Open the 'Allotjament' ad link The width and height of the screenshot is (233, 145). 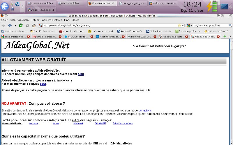[x=78, y=123]
